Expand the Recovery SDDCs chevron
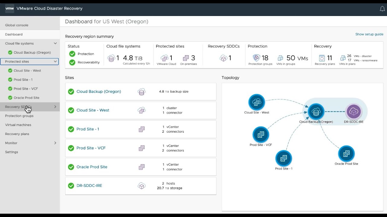The height and width of the screenshot is (217, 387). tap(55, 107)
